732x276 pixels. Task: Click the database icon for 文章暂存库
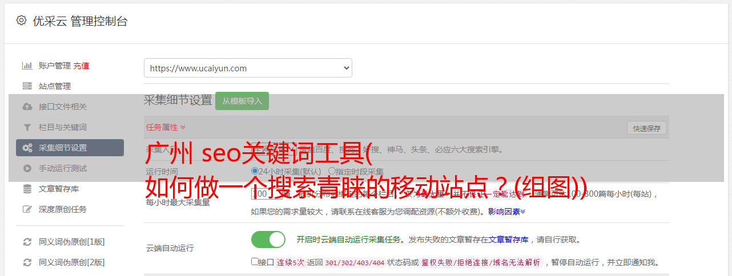[27, 189]
